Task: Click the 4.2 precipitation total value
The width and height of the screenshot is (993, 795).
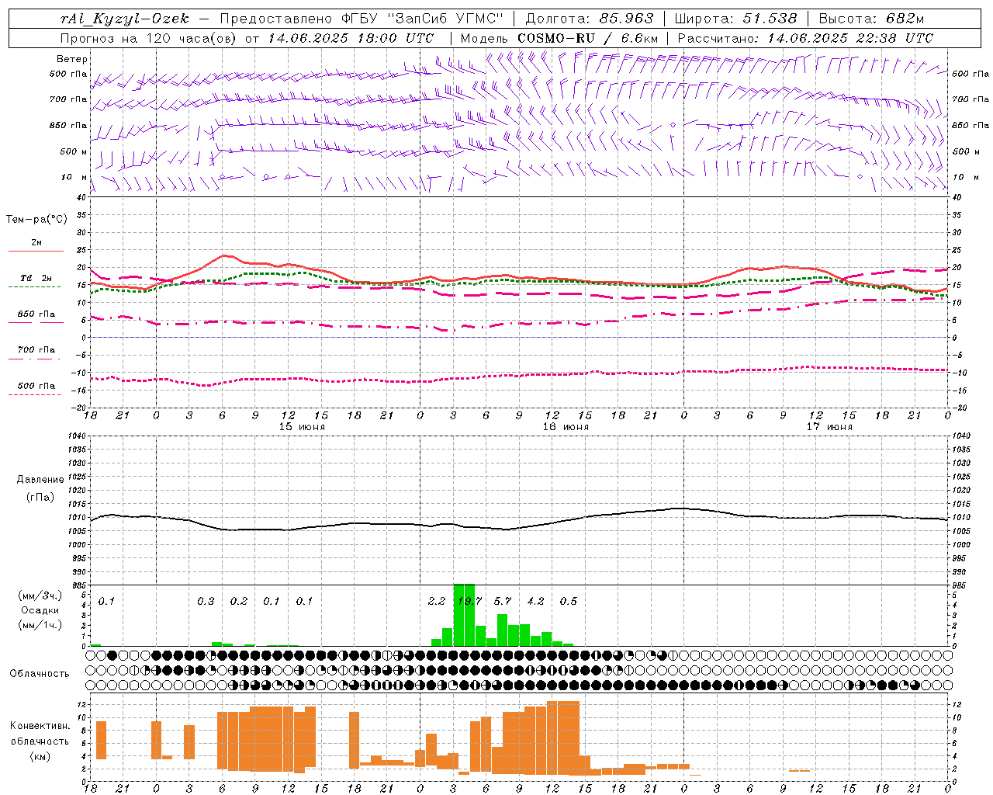Action: click(535, 601)
